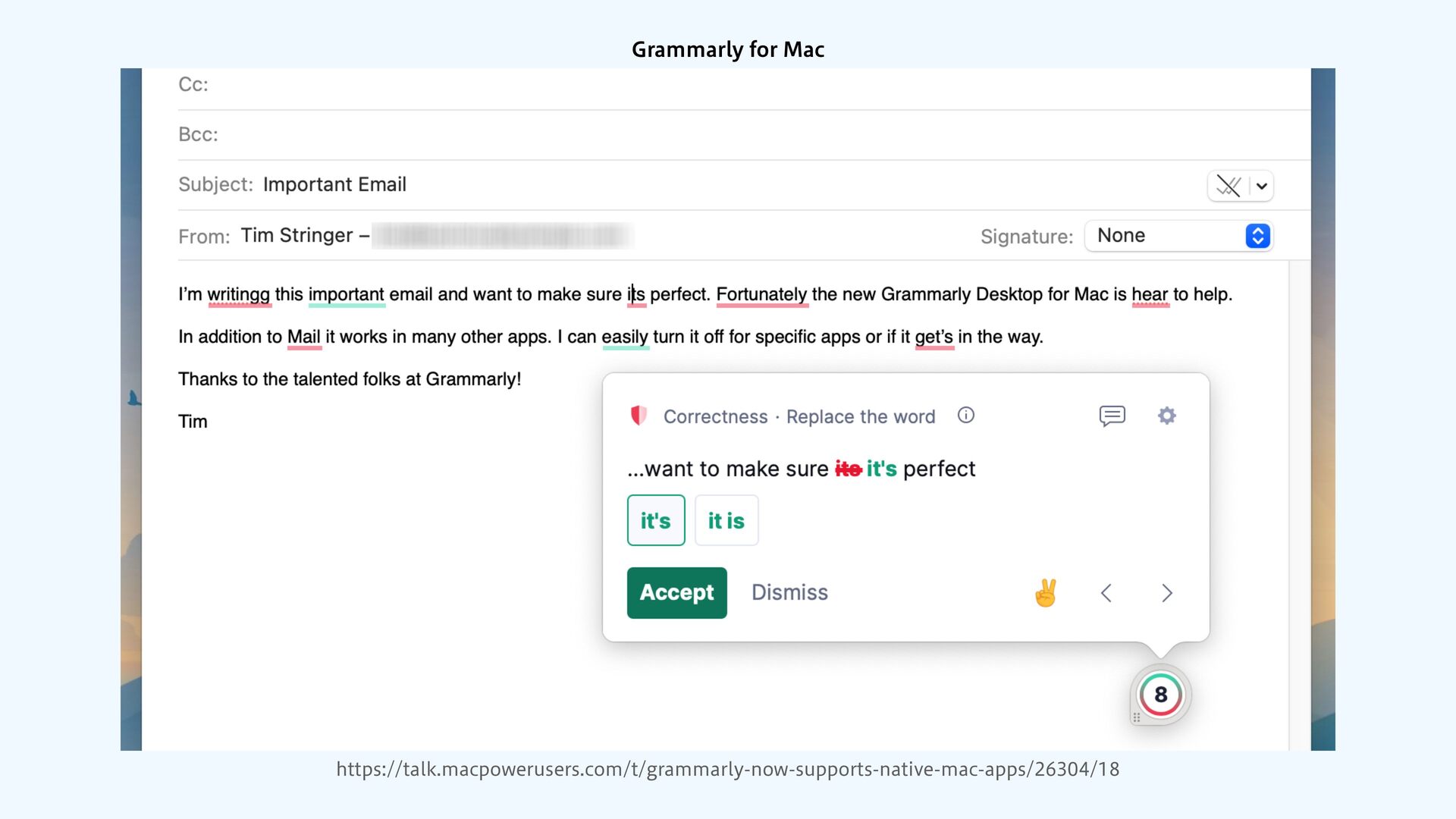
Task: Click the Accept button
Action: 676,592
